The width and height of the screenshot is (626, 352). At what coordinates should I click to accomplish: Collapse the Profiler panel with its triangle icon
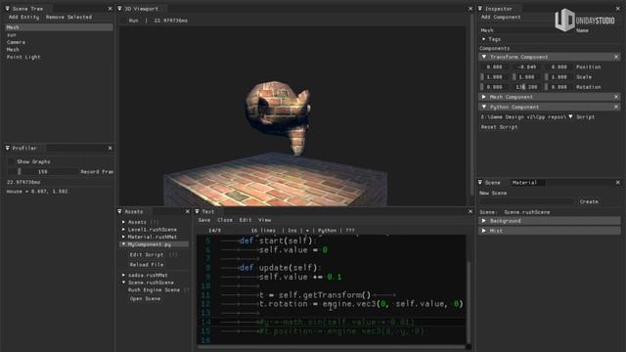tap(7, 148)
